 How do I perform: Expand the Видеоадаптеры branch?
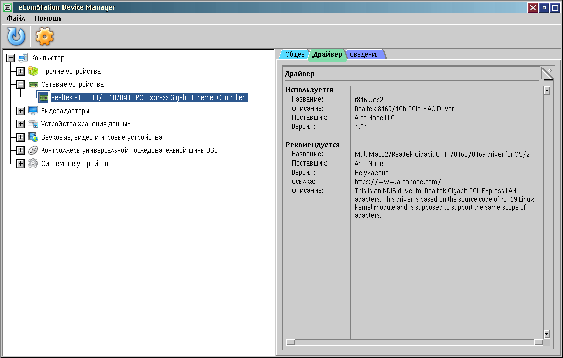point(20,111)
